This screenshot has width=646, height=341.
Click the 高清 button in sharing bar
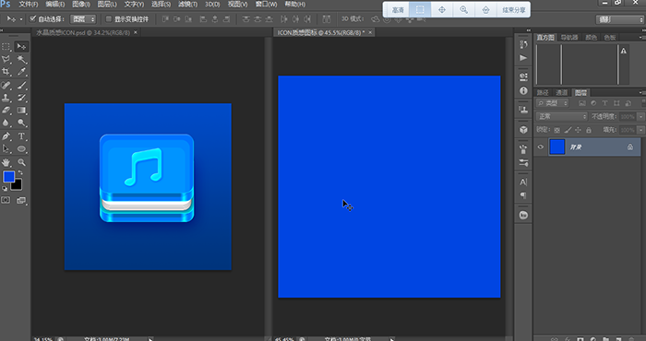398,10
